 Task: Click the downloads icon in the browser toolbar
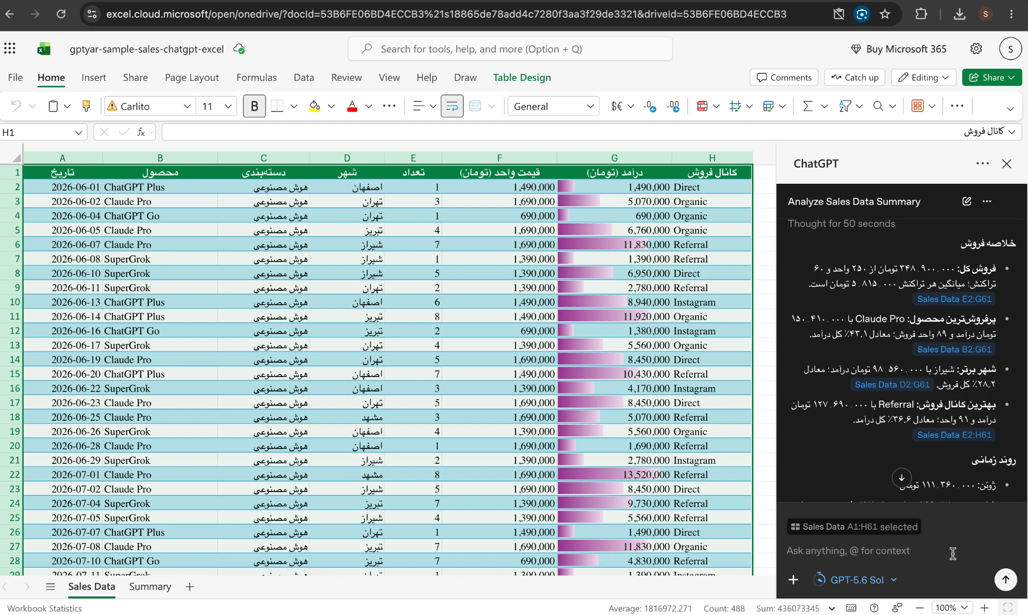959,14
